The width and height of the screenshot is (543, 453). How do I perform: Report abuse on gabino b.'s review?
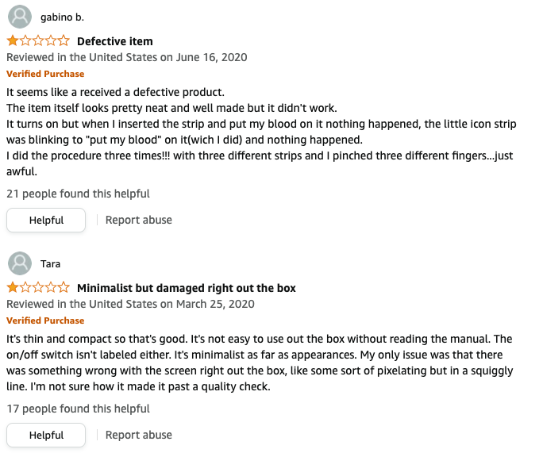[x=139, y=220]
